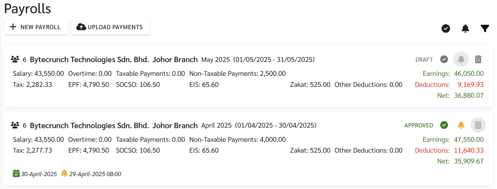Click employees icon on April 2025 payroll
The image size is (497, 189).
tap(15, 125)
